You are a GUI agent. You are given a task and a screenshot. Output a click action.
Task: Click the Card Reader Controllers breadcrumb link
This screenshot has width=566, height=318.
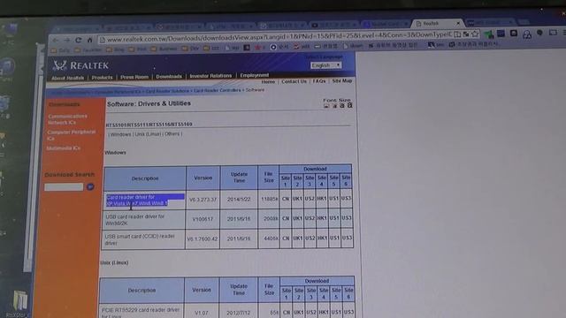click(217, 90)
